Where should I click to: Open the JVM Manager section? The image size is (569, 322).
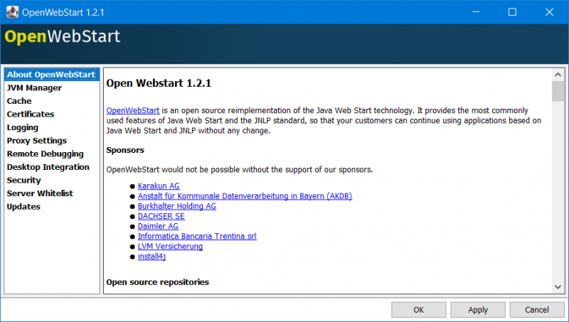(x=34, y=87)
